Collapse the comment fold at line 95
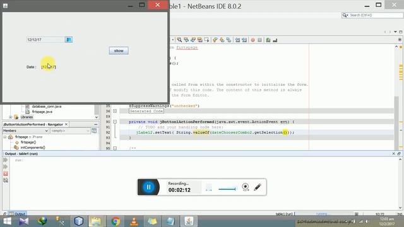This screenshot has height=227, width=404. (x=115, y=148)
